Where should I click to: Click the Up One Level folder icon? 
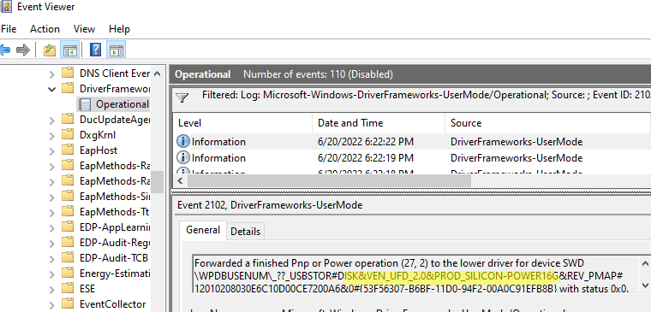click(50, 50)
